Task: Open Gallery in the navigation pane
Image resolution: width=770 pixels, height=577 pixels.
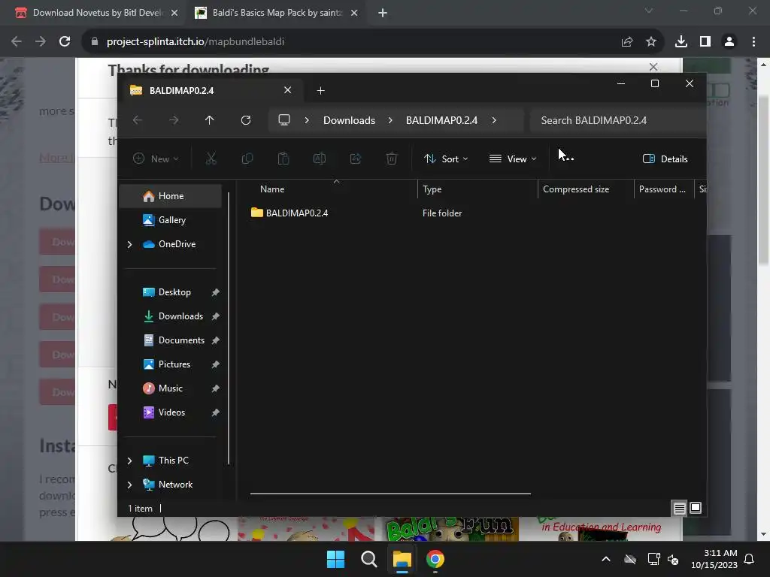Action: coord(171,220)
